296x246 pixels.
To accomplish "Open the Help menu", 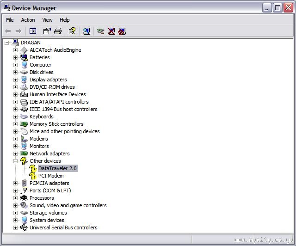I will tap(65, 20).
